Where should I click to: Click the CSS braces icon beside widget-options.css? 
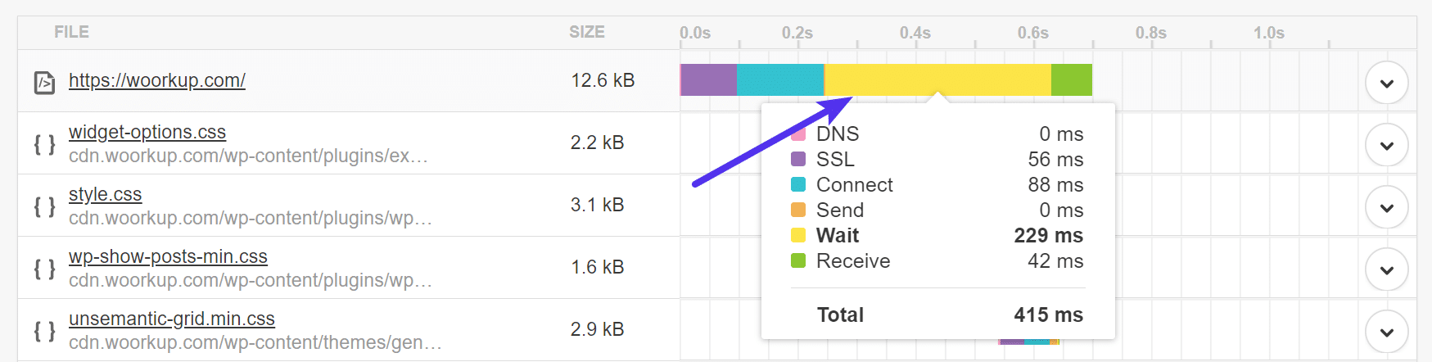point(44,144)
